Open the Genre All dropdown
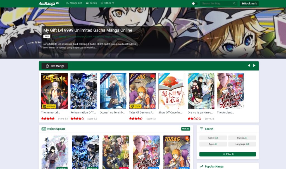 213,138
